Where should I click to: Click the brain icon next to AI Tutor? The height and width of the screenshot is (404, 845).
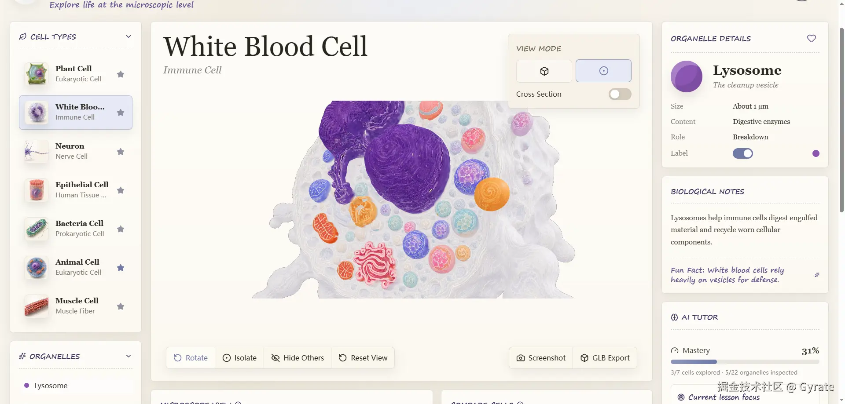[x=674, y=317]
